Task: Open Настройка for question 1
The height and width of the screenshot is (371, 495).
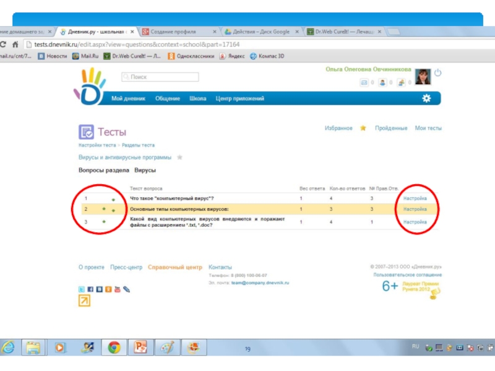Action: tap(415, 198)
